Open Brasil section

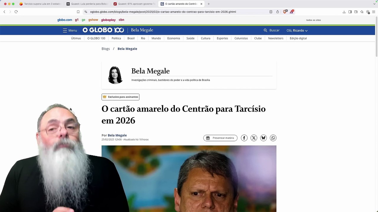(131, 38)
